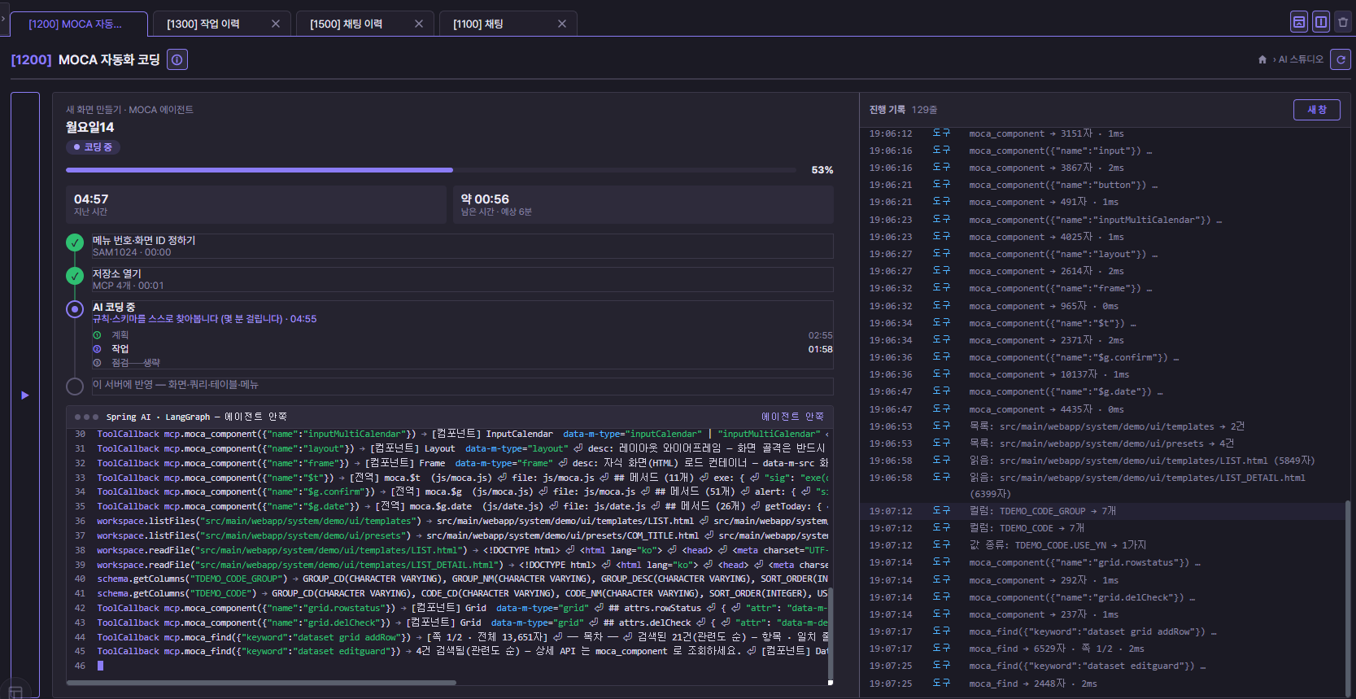This screenshot has height=699, width=1356.
Task: Switch to the [1200] MOCA 자동... tab
Action: [x=79, y=24]
